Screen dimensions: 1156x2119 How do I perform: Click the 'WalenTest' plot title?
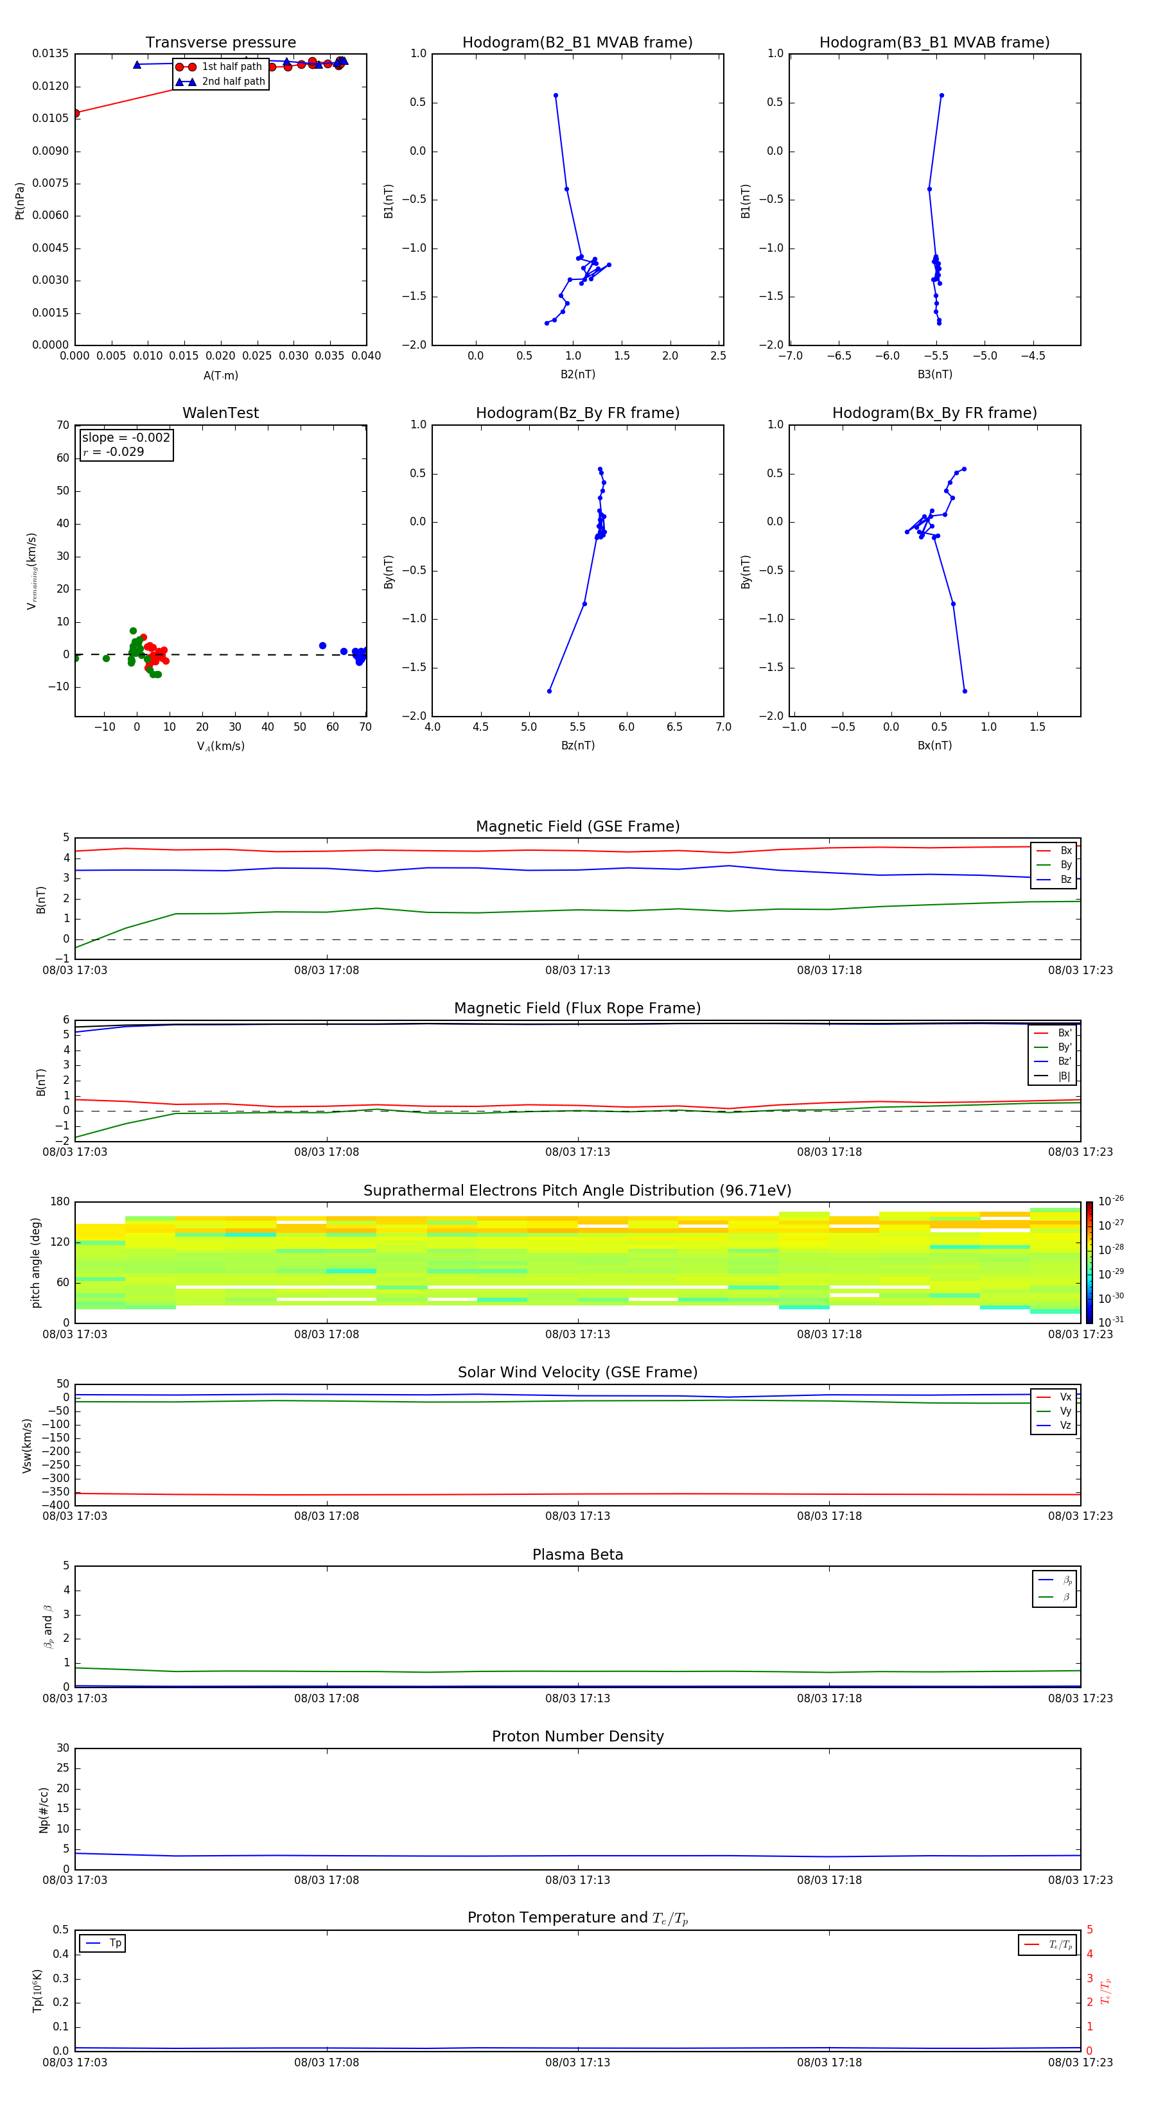click(x=220, y=413)
